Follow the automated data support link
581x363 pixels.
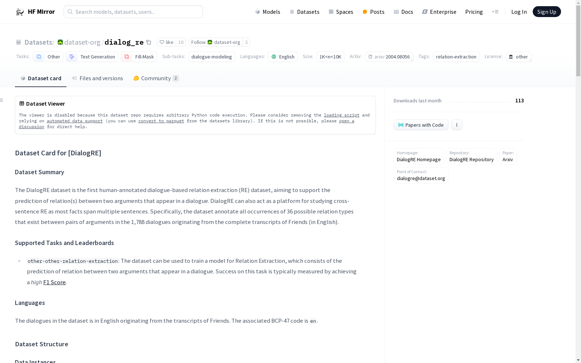tap(75, 121)
